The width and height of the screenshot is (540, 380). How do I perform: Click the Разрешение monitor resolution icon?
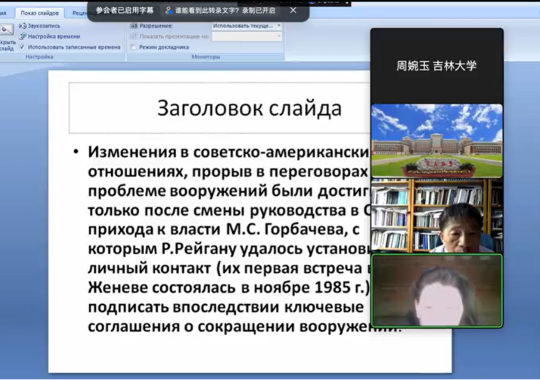coord(134,26)
